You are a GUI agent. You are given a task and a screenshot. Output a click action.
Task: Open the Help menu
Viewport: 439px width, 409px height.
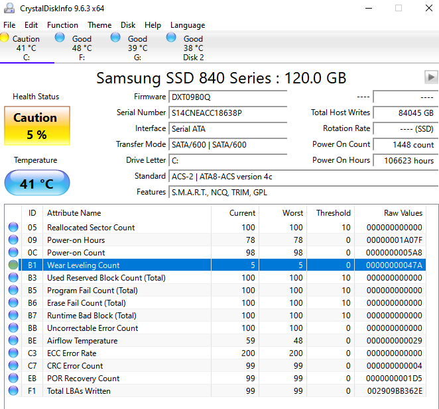pos(153,25)
